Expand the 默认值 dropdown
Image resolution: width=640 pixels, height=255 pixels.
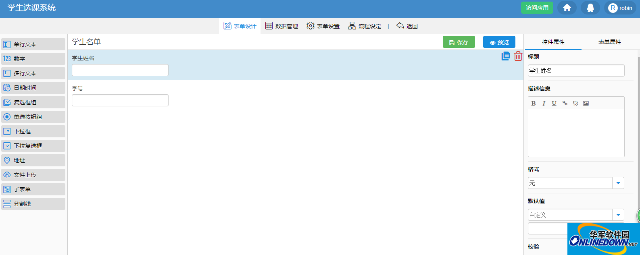(x=618, y=215)
